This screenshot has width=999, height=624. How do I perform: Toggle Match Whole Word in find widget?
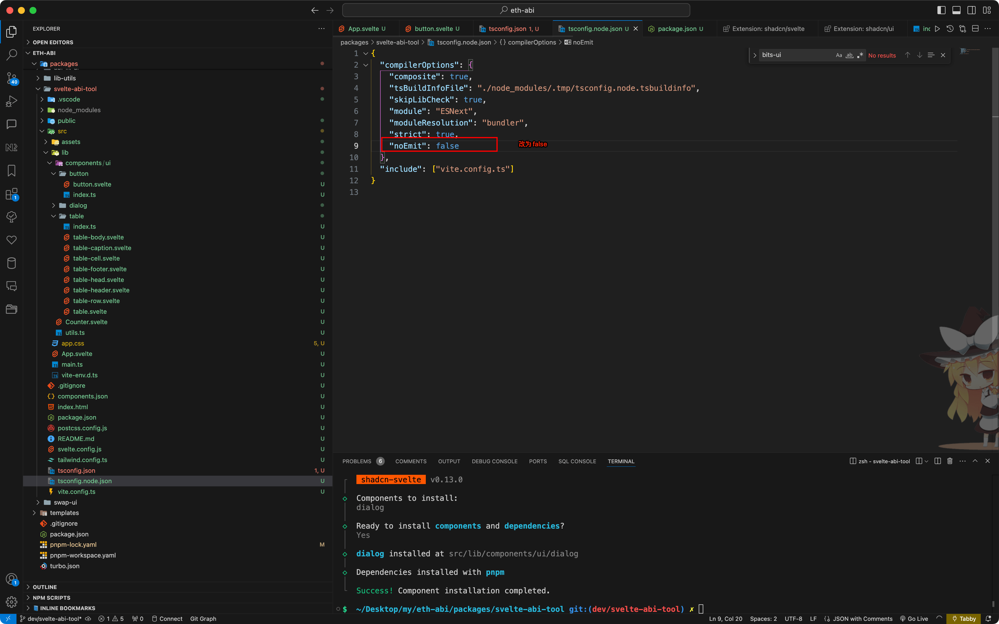point(849,55)
